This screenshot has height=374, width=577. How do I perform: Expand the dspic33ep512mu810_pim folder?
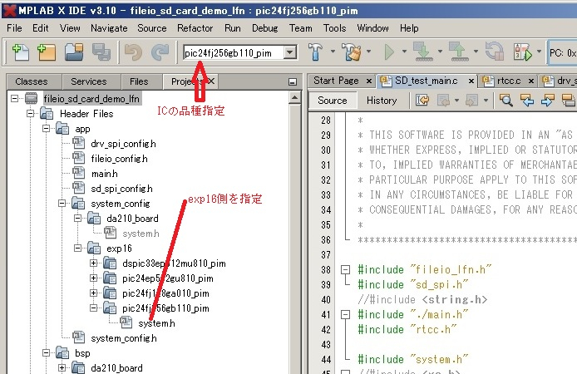93,263
